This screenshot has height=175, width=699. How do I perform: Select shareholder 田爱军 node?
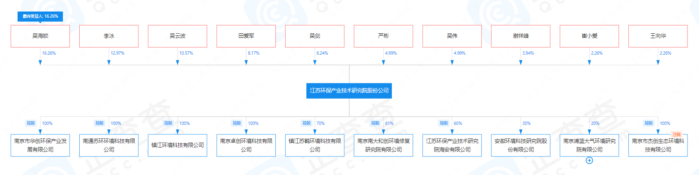[x=246, y=36]
